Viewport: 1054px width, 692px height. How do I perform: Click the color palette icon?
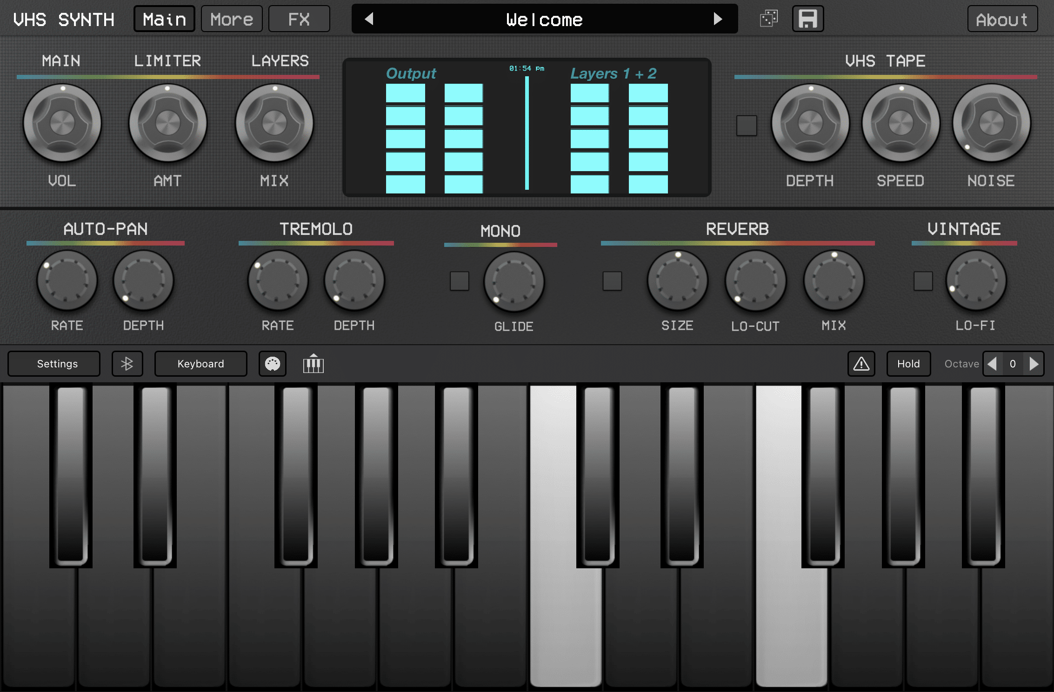point(273,363)
